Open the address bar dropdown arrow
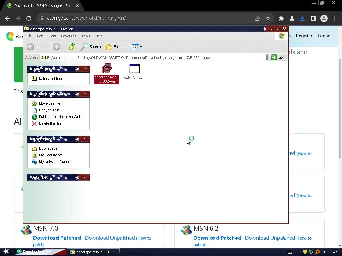342x256 pixels. pos(267,57)
